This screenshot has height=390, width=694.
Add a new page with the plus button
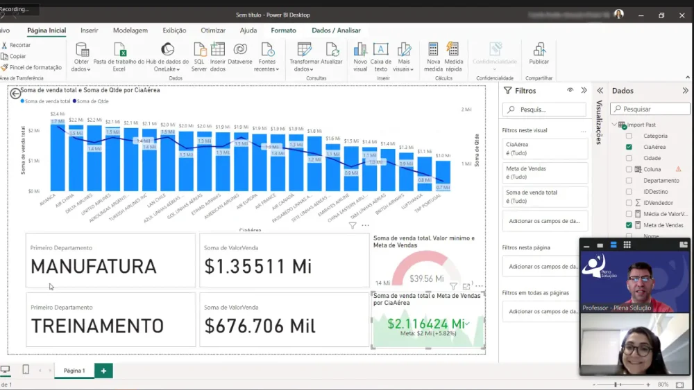tap(103, 371)
